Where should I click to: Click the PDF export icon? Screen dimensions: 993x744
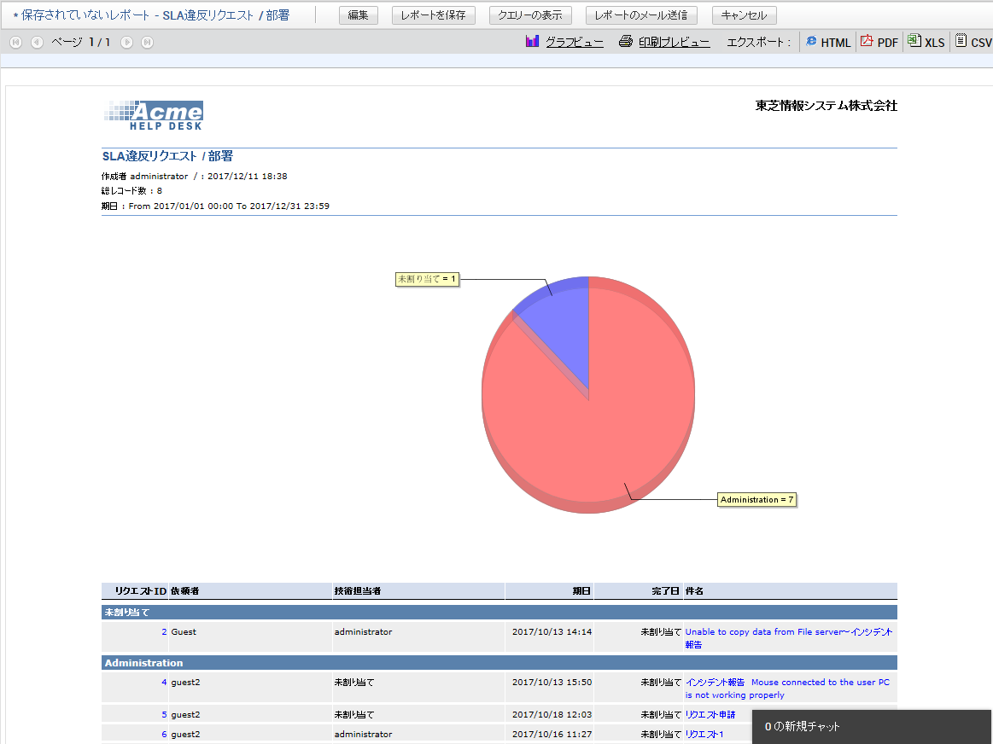click(x=867, y=41)
